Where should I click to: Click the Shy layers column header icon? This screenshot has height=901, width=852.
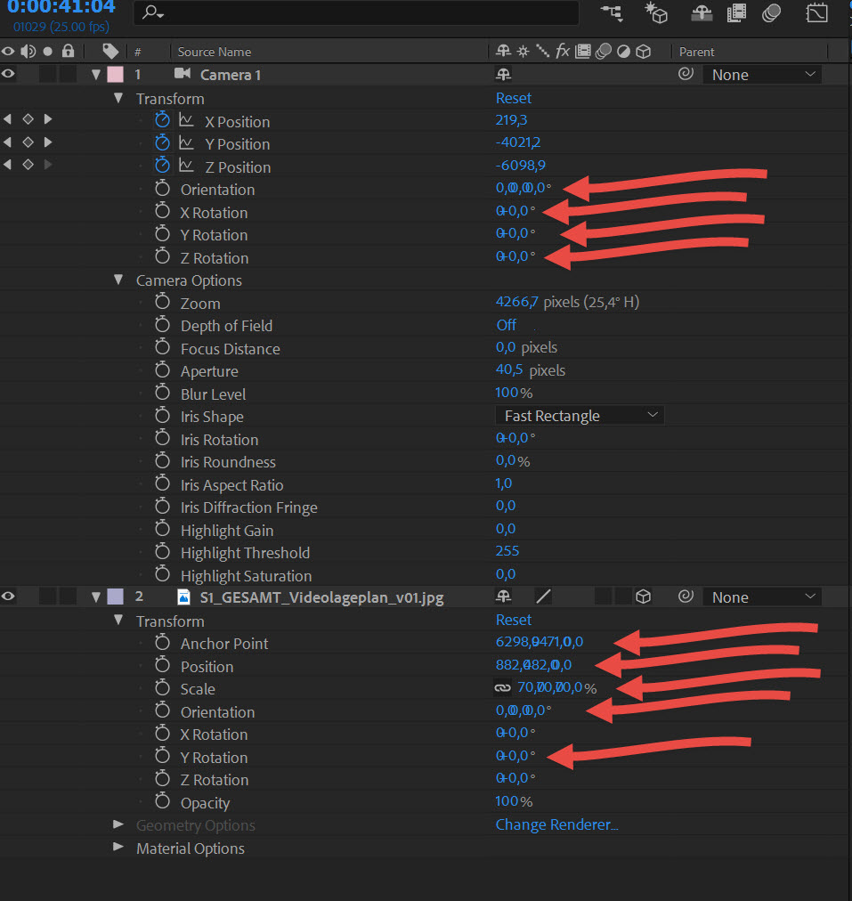pos(503,52)
